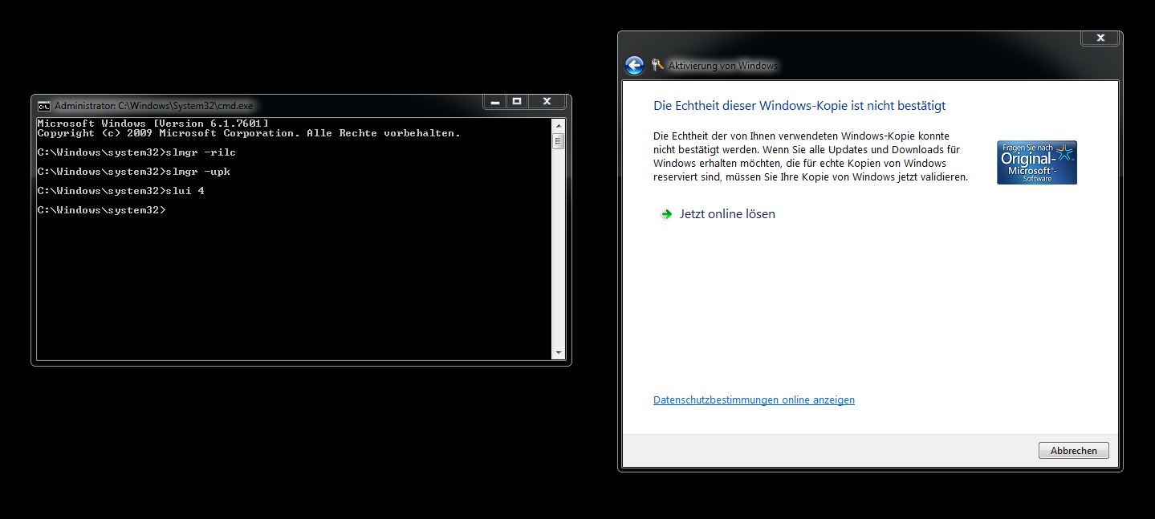The image size is (1155, 519).
Task: Click the green arrow next to Jetzt online lösen
Action: click(666, 214)
